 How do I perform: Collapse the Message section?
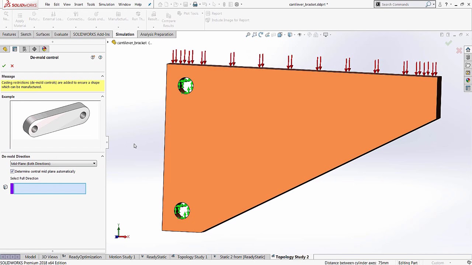coord(103,76)
